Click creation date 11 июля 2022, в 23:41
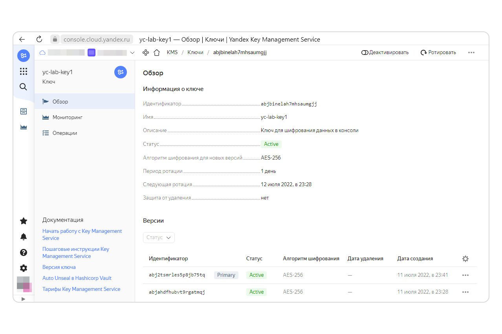The height and width of the screenshot is (334, 502). pos(423,275)
